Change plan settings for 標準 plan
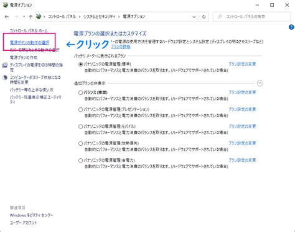 [242, 64]
